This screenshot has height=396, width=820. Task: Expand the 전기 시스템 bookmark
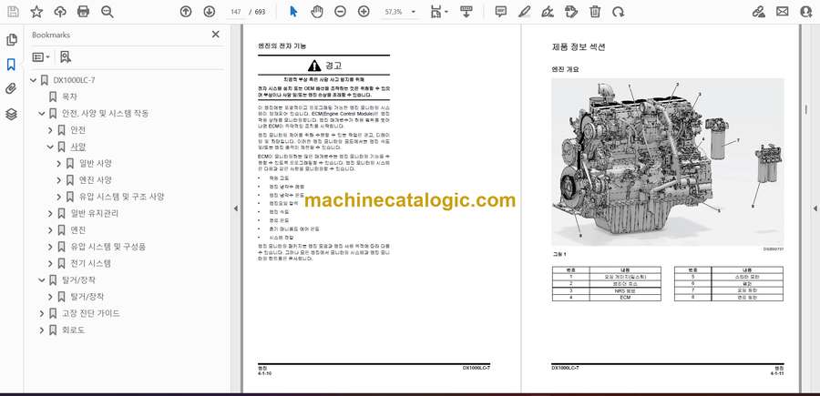coord(50,263)
